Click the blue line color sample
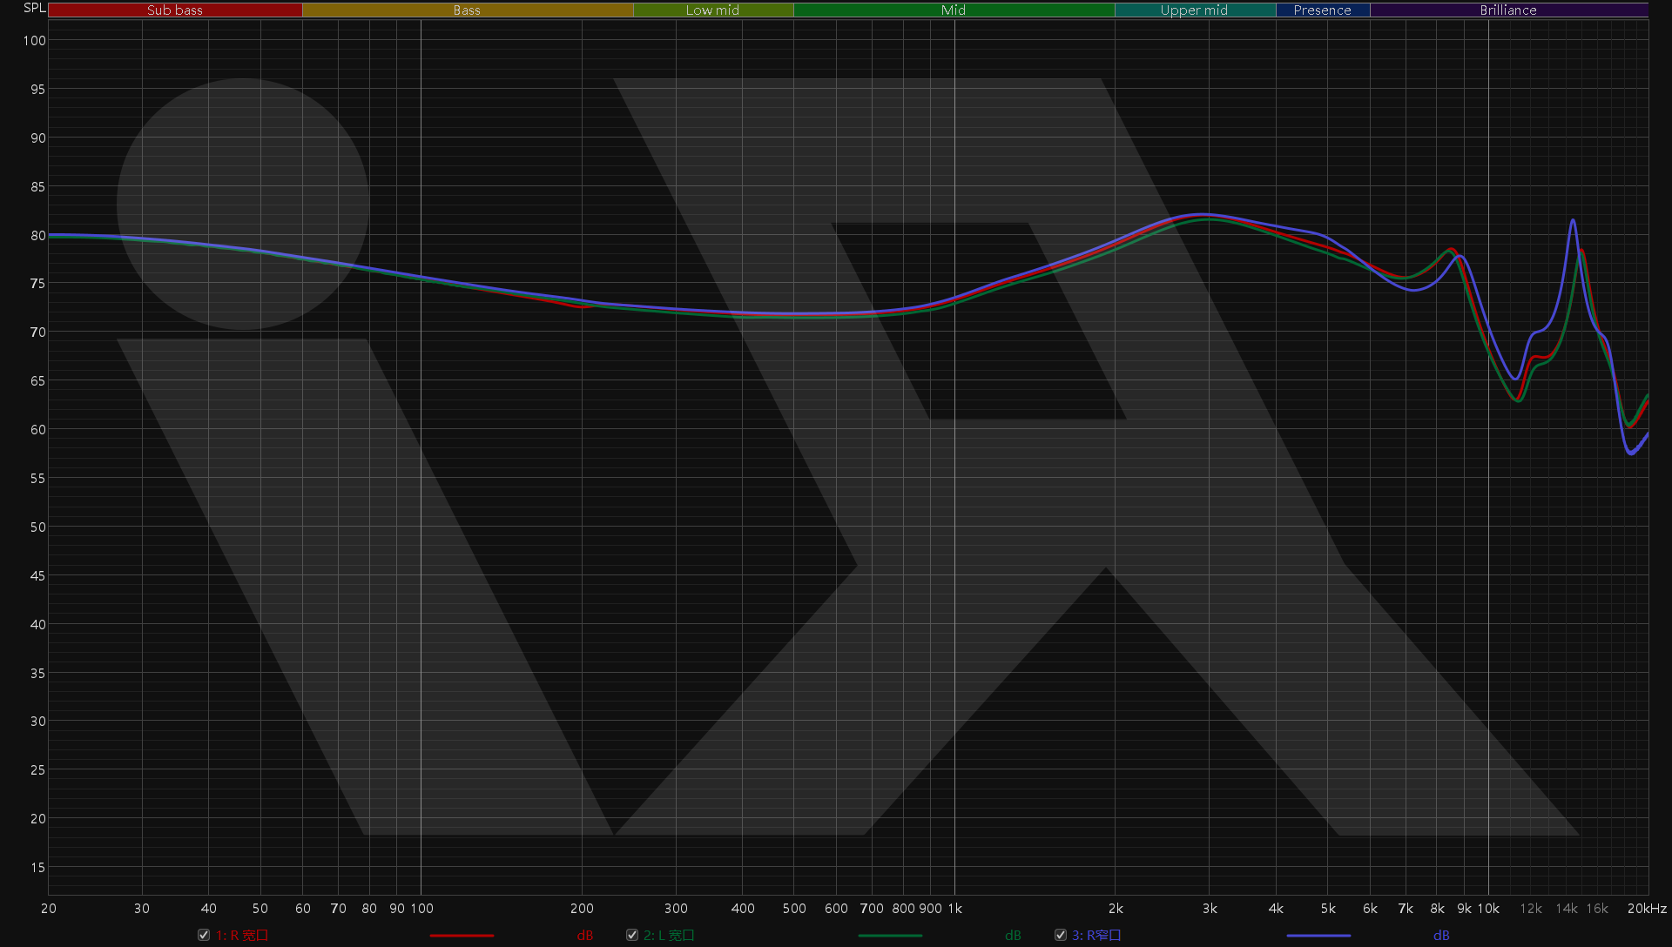The width and height of the screenshot is (1672, 947). pyautogui.click(x=1318, y=936)
